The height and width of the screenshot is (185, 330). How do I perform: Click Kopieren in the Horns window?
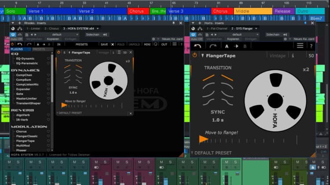(x=233, y=39)
